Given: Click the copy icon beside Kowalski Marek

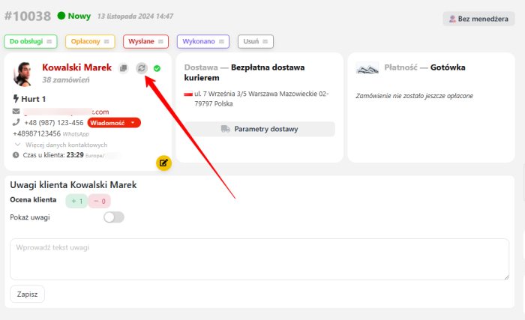Looking at the screenshot, I should 124,68.
